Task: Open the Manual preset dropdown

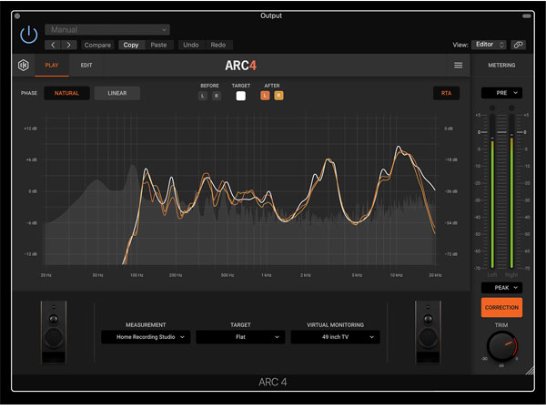Action: pyautogui.click(x=107, y=30)
